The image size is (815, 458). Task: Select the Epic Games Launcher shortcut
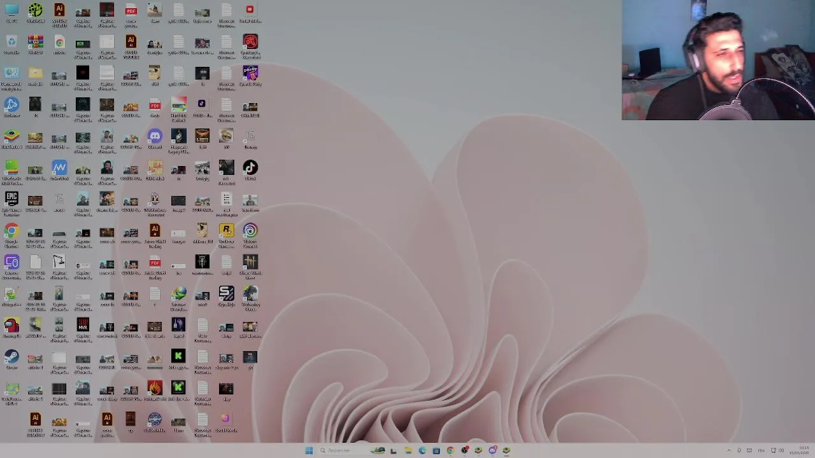(x=11, y=202)
